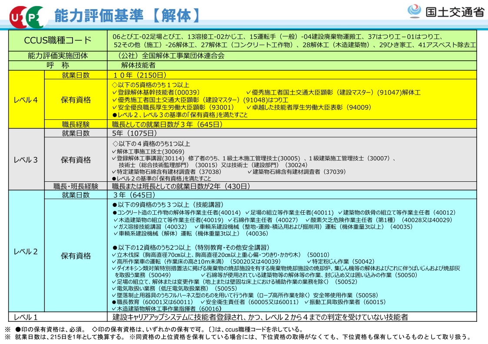Screen dimensions: 488x344
Task: Select the レベル２ row header
Action: 26,252
